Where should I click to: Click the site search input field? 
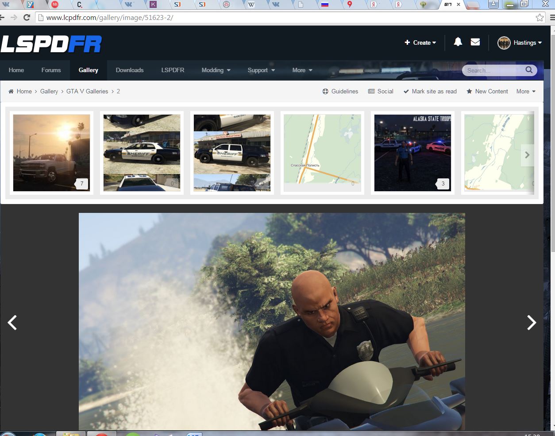click(x=493, y=70)
